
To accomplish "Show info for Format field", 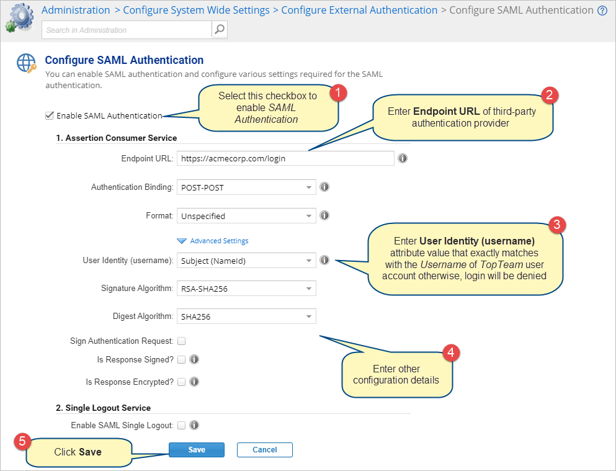I will (324, 215).
